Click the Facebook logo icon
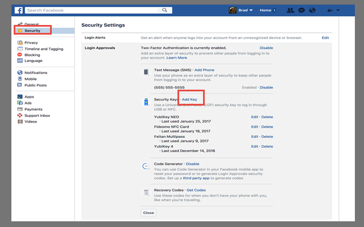Viewport: 364px width, 227px height. (x=19, y=10)
